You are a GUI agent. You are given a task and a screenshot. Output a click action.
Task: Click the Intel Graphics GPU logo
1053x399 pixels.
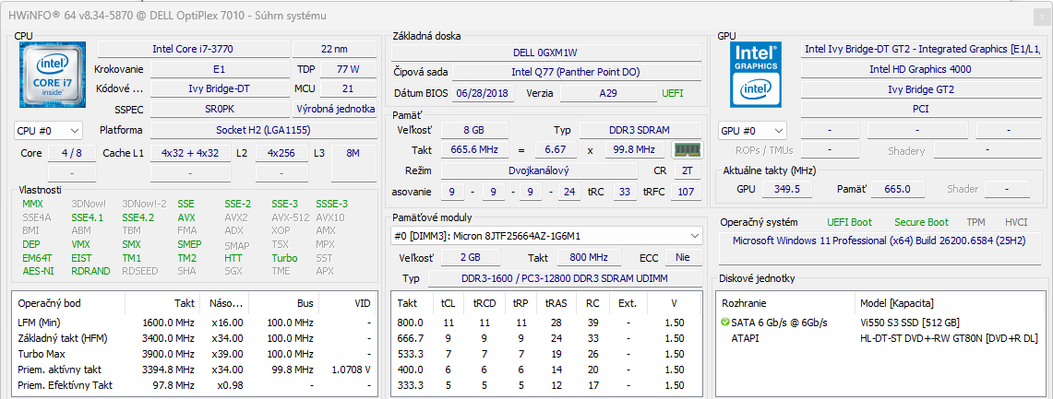coord(756,73)
